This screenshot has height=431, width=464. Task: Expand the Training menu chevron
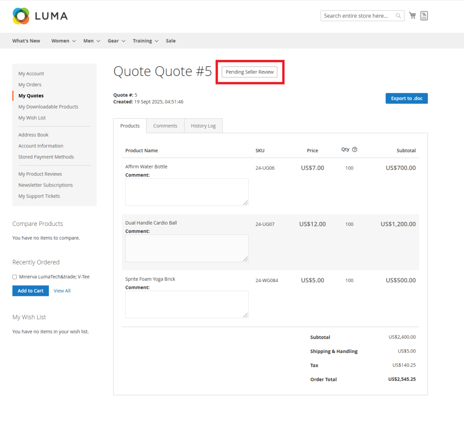(156, 41)
